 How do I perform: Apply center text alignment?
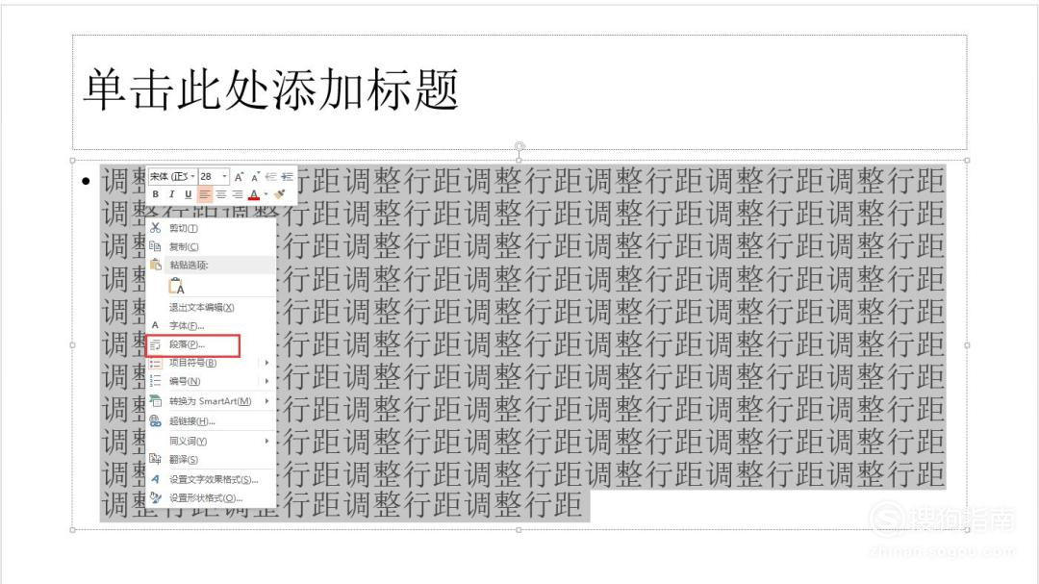(220, 194)
